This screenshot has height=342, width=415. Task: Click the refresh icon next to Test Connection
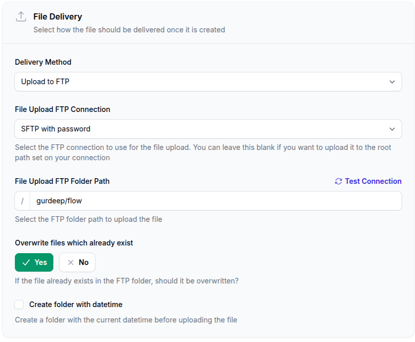(x=338, y=181)
